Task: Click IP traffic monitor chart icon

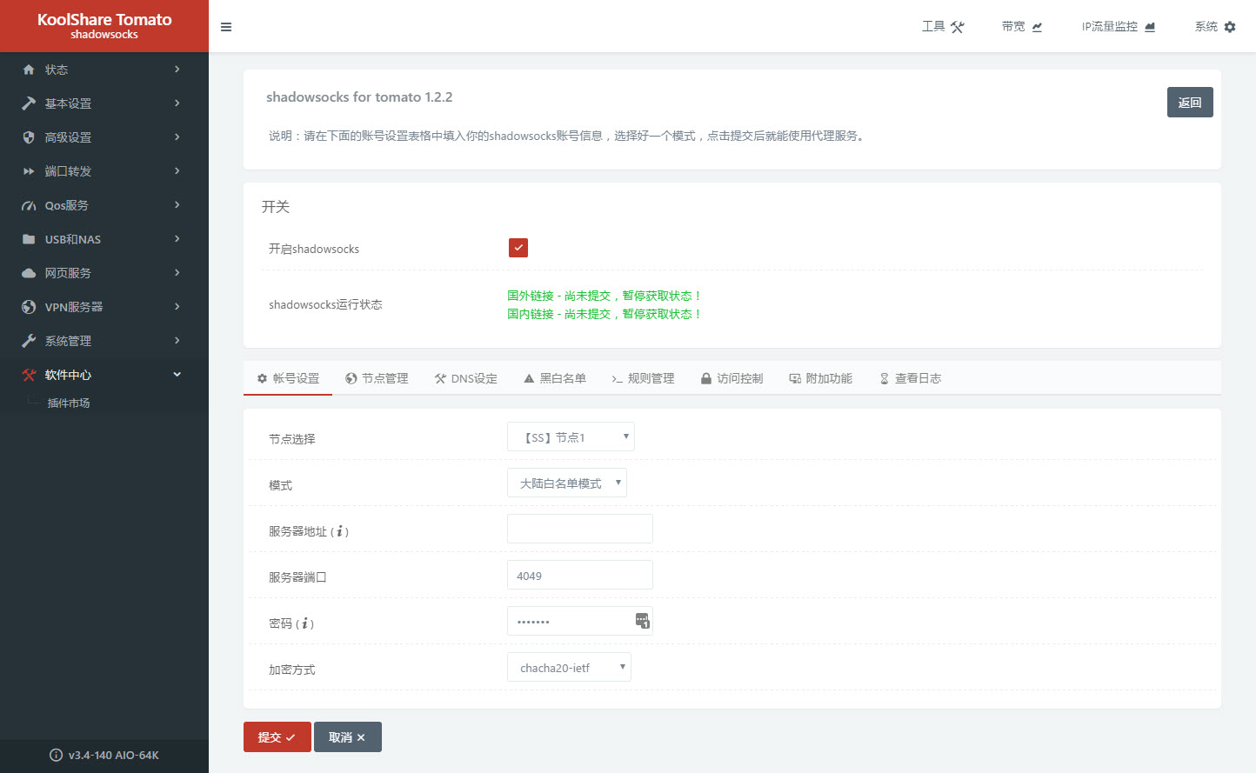Action: (x=1150, y=27)
